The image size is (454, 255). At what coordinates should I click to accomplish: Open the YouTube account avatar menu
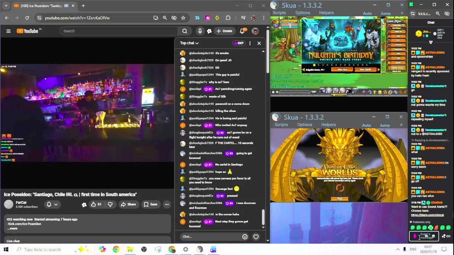pyautogui.click(x=255, y=31)
